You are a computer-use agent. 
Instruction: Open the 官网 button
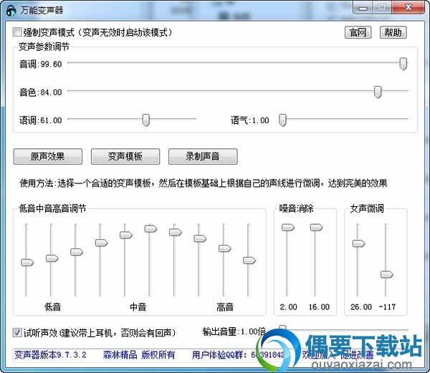[358, 33]
